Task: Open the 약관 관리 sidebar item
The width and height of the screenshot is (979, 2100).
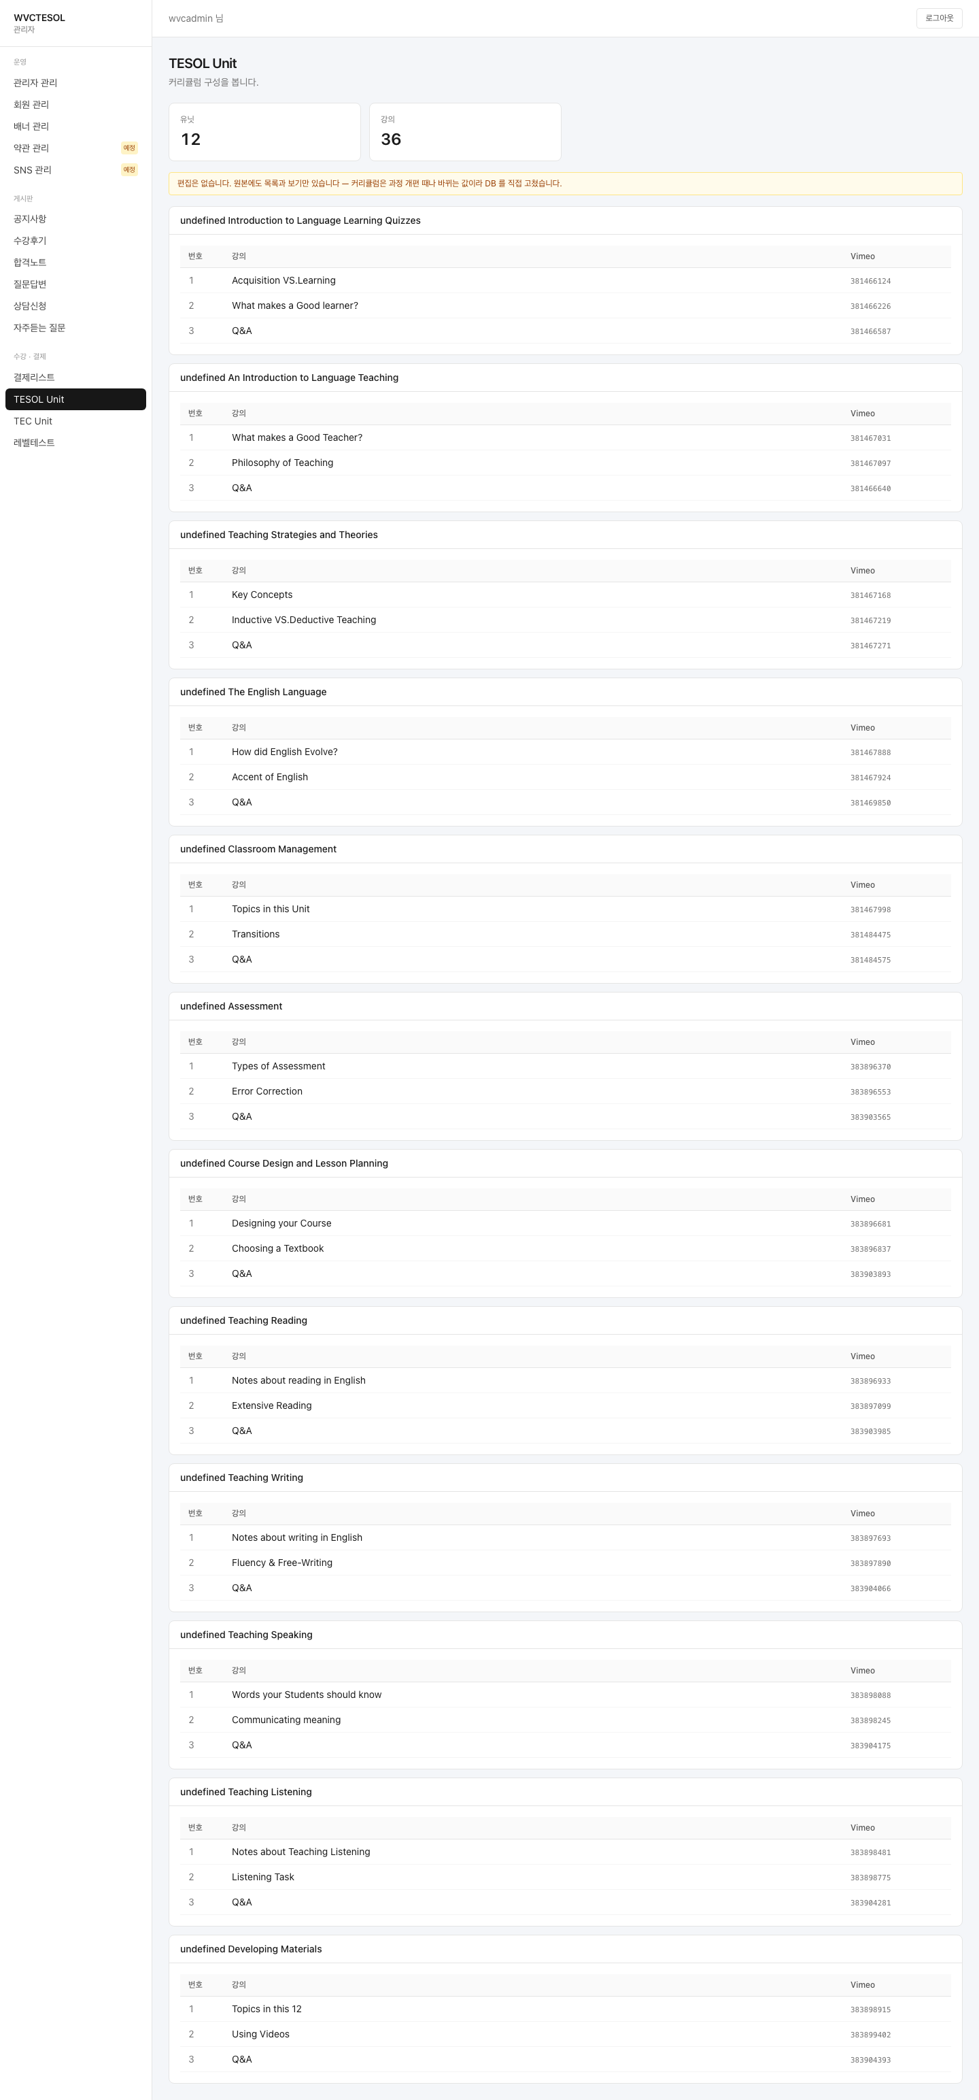Action: click(75, 148)
